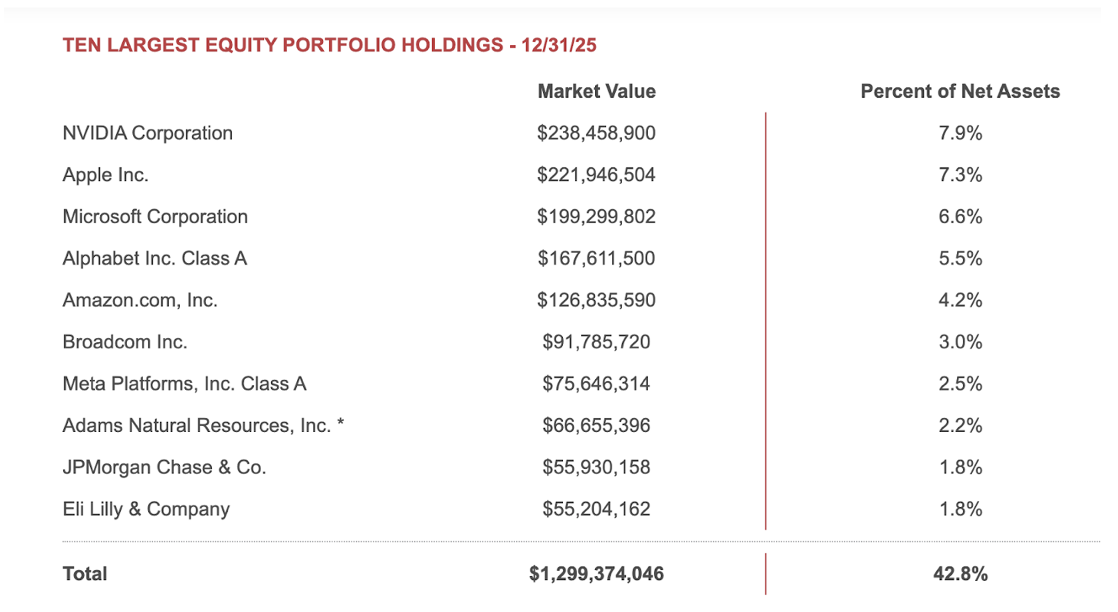Click Amazon.com market value $126,835,590
1118x612 pixels.
click(596, 300)
